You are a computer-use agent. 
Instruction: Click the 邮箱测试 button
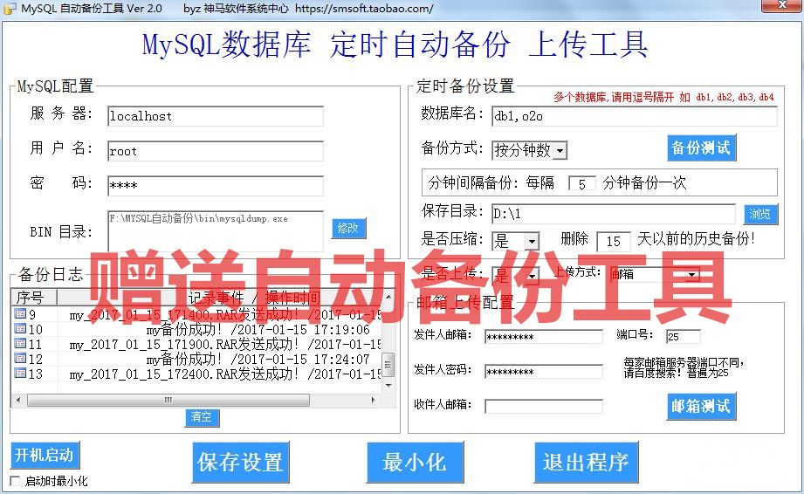(x=701, y=407)
